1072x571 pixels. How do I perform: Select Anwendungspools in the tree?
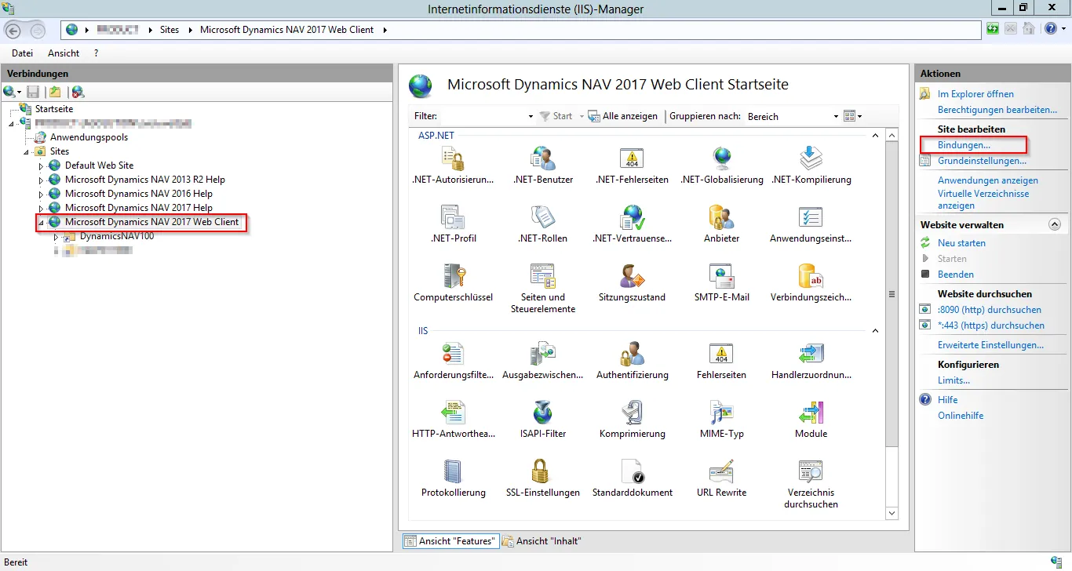pos(89,137)
